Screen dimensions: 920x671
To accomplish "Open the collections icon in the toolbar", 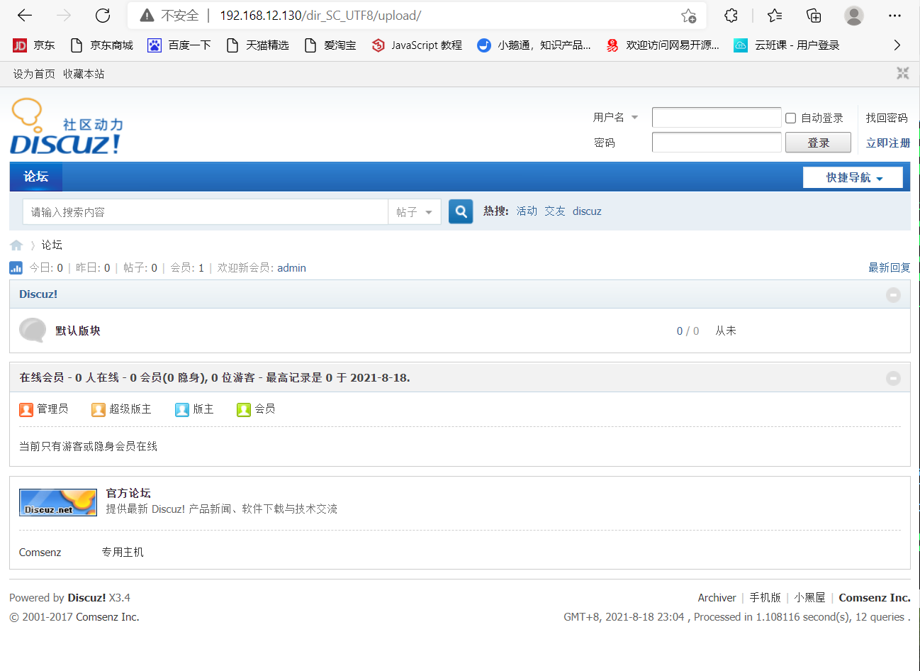I will click(814, 15).
